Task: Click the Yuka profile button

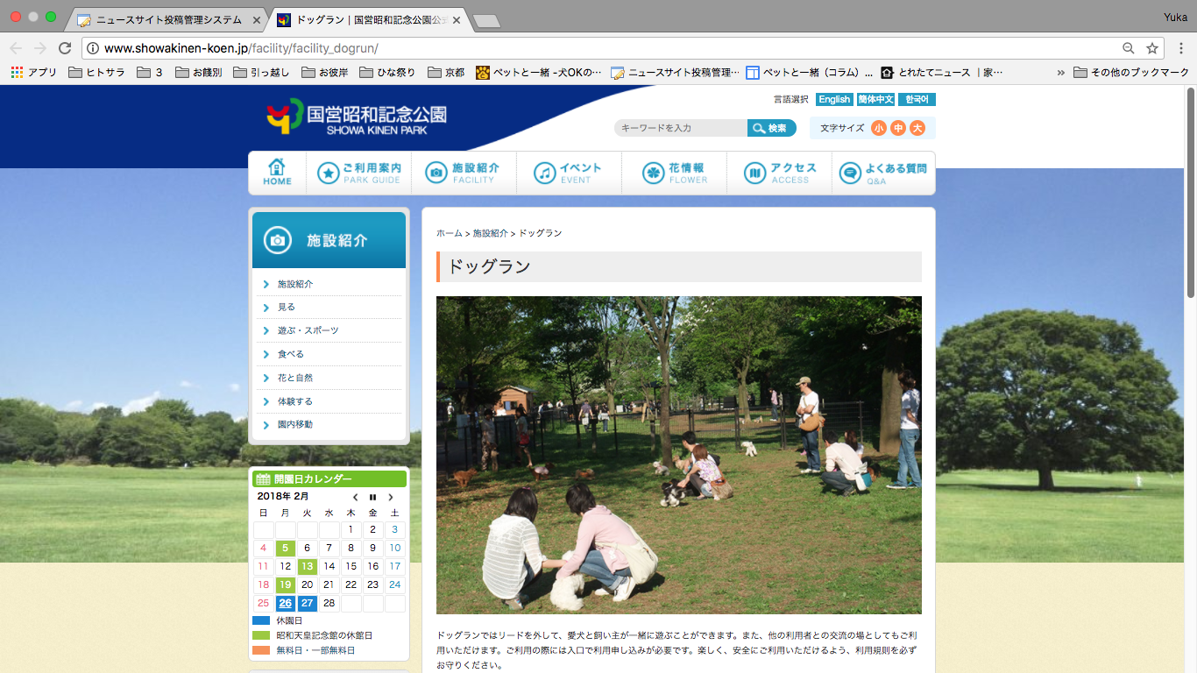Action: pos(1175,17)
